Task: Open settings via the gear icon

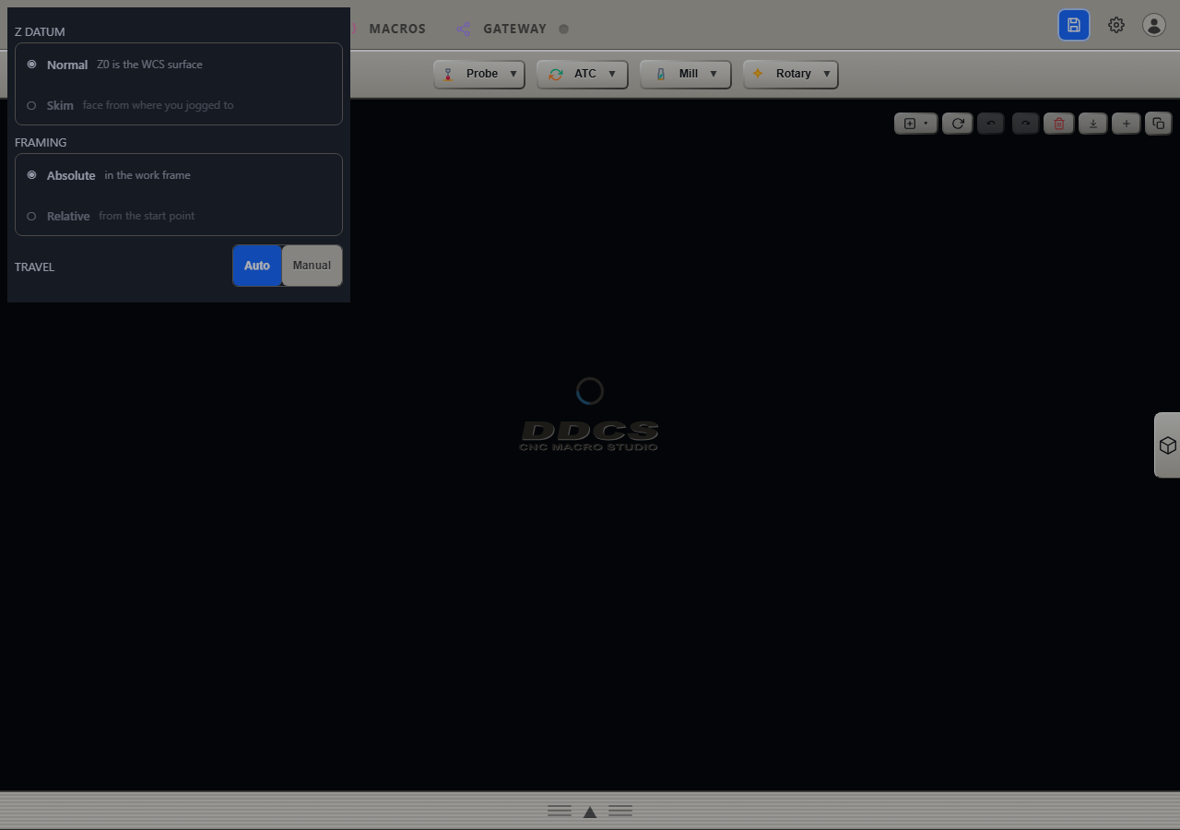Action: 1116,26
